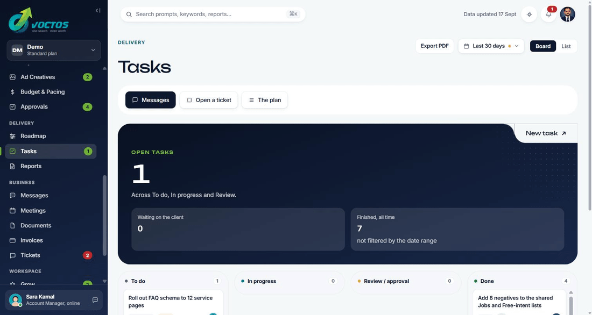This screenshot has width=592, height=315.
Task: Open the Last 30 days date dropdown
Action: pyautogui.click(x=491, y=46)
